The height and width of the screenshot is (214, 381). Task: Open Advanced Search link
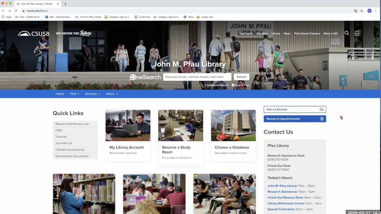(216, 85)
